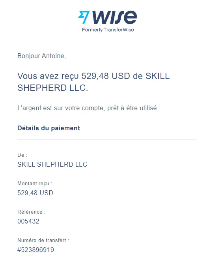The width and height of the screenshot is (211, 263).
Task: Click transfer number #523896919
Action: (35, 250)
